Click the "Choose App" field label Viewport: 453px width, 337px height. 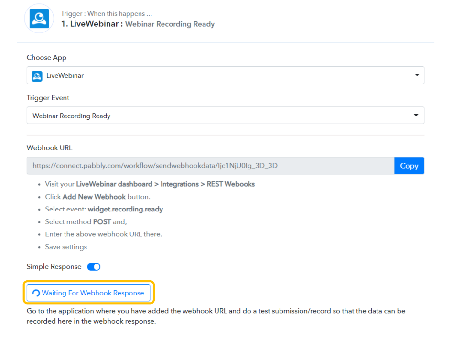(x=46, y=58)
